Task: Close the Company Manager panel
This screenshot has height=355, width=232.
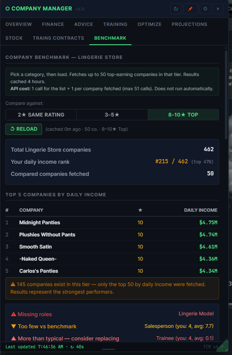Action: click(x=218, y=9)
